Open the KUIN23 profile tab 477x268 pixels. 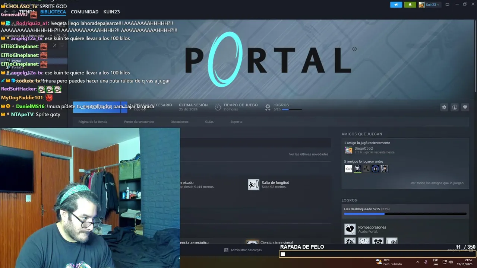coord(111,12)
